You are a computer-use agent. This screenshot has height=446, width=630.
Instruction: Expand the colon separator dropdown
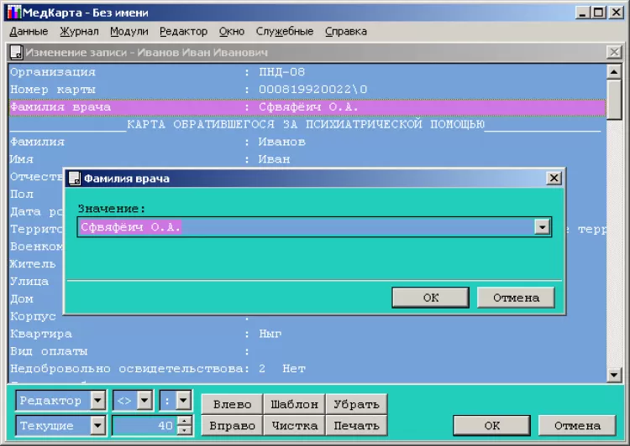click(183, 400)
